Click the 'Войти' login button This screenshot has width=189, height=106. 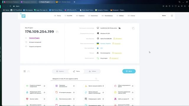tap(164, 16)
